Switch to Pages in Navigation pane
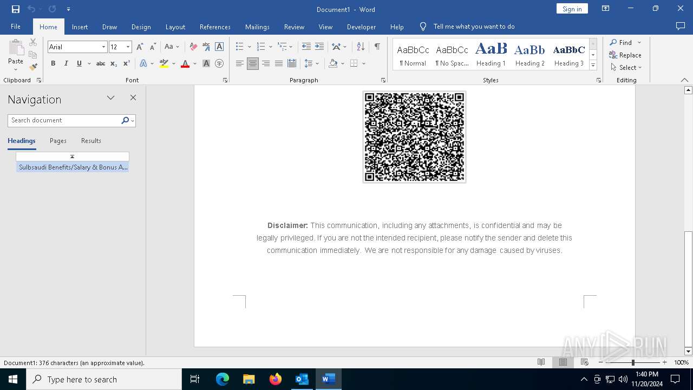The width and height of the screenshot is (693, 390). 58,141
